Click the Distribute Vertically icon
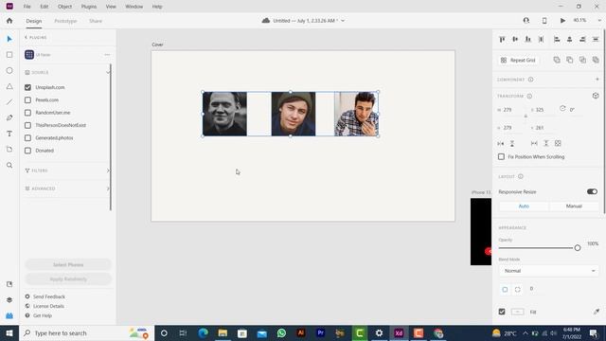This screenshot has width=606, height=341. pos(596,39)
